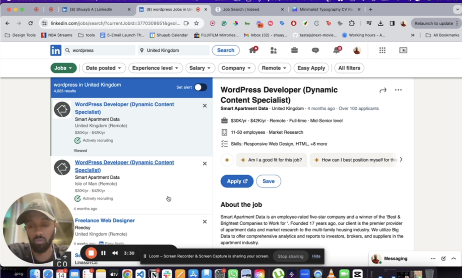Open the Salary filter dropdown
Image resolution: width=462 pixels, height=278 pixels.
(x=200, y=68)
